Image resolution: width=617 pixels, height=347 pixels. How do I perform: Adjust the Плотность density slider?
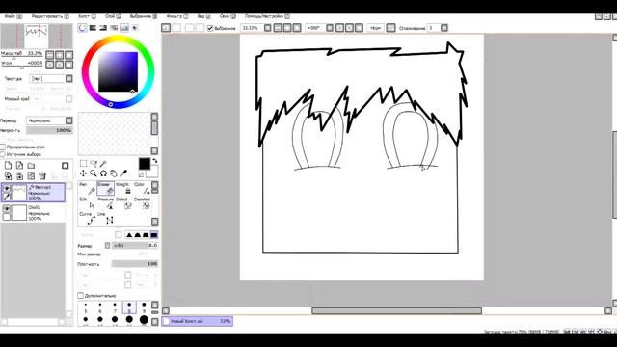tap(135, 263)
